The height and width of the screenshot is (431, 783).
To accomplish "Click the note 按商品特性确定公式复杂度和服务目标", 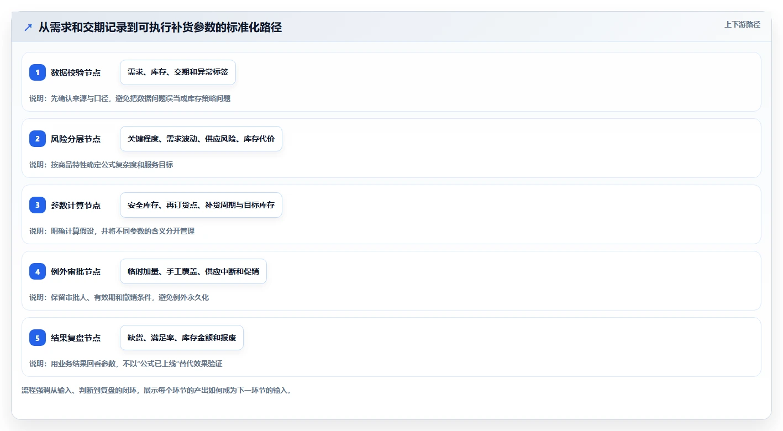I will tap(112, 165).
